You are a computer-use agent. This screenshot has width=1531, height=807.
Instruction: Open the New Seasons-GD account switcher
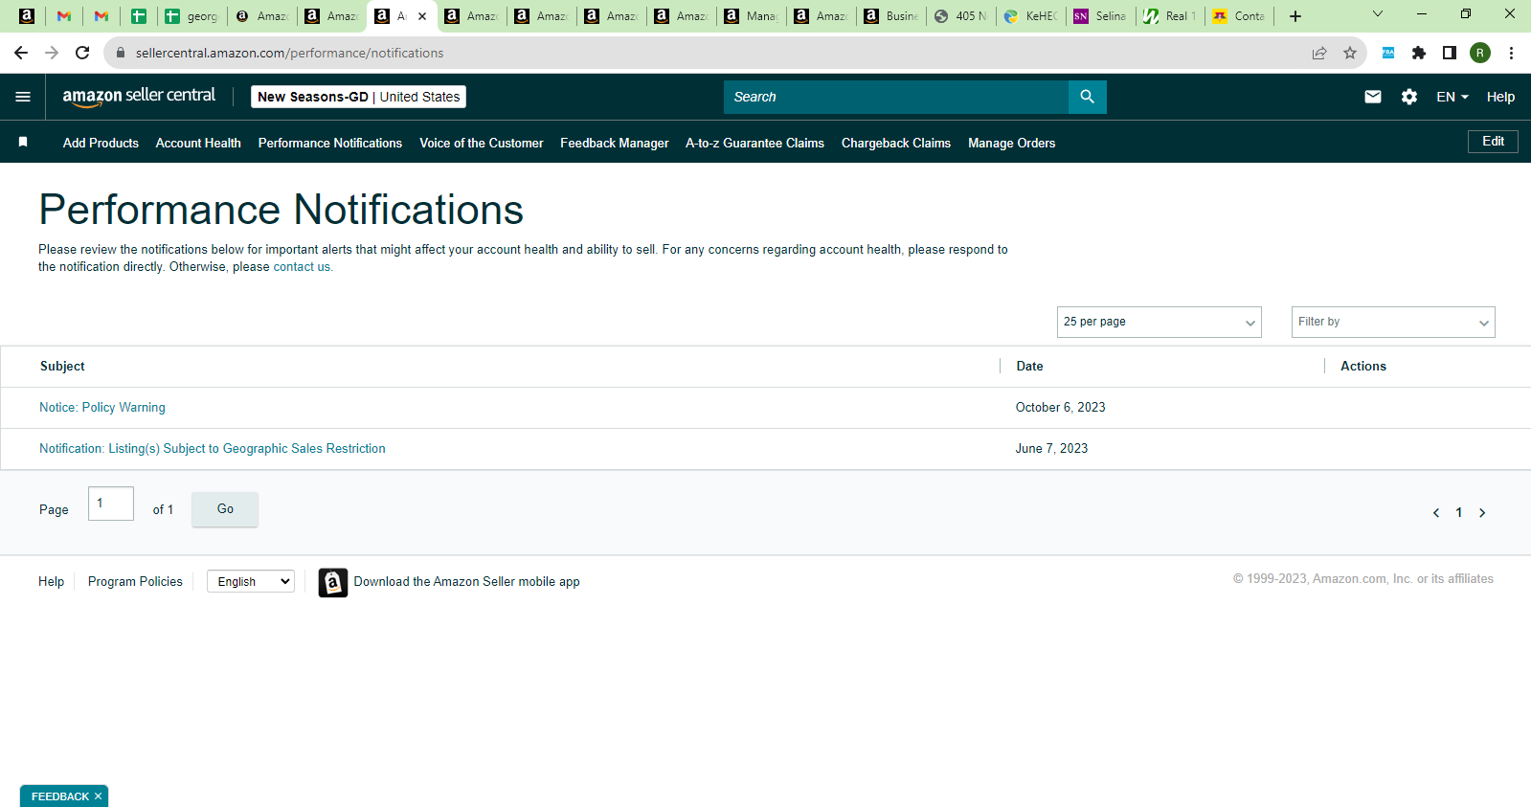tap(358, 97)
